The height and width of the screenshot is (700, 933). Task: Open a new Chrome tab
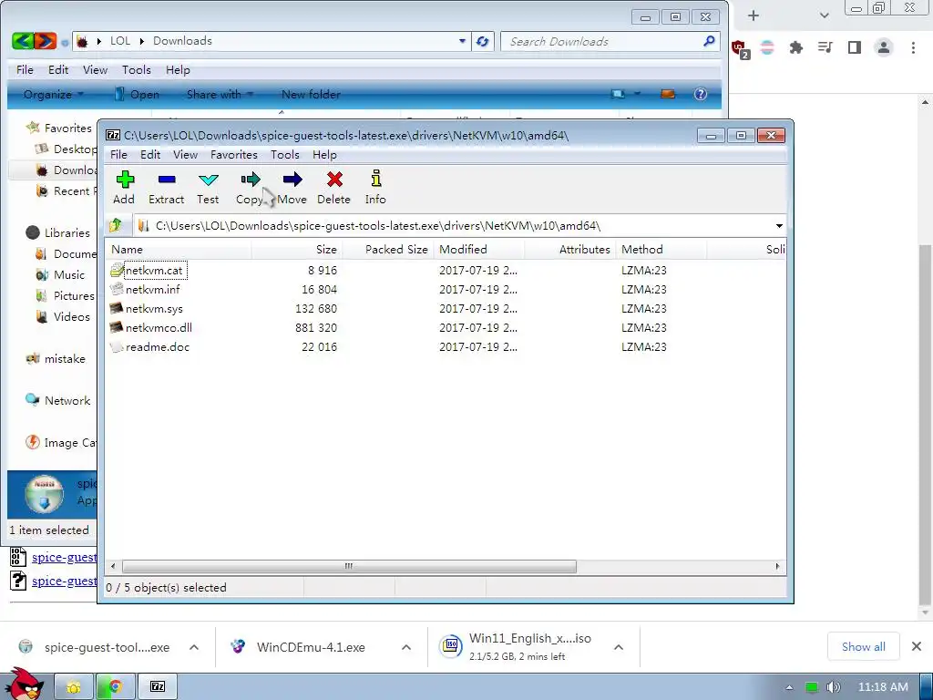(x=754, y=15)
